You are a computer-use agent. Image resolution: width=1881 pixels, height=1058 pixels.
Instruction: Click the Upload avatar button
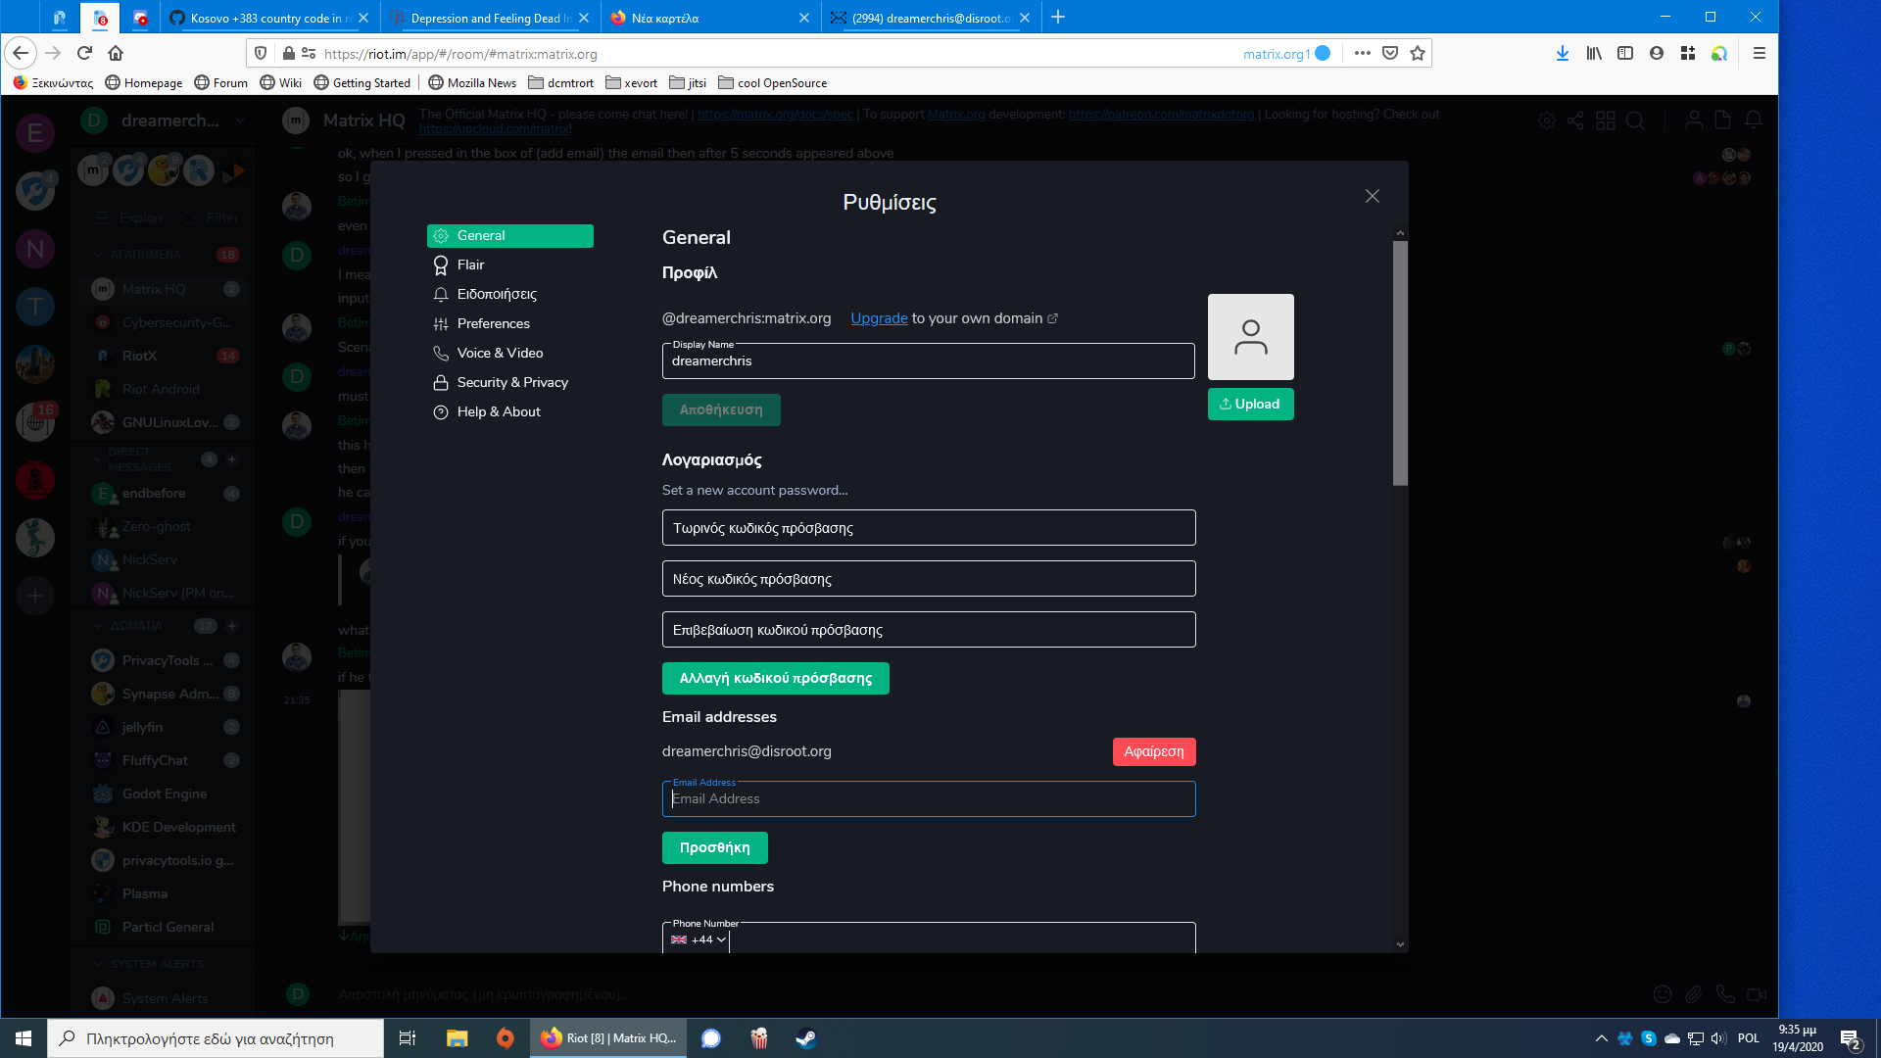click(1250, 404)
